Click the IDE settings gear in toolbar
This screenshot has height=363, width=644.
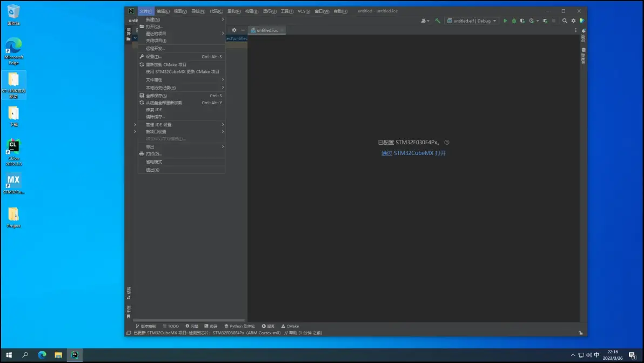click(573, 21)
